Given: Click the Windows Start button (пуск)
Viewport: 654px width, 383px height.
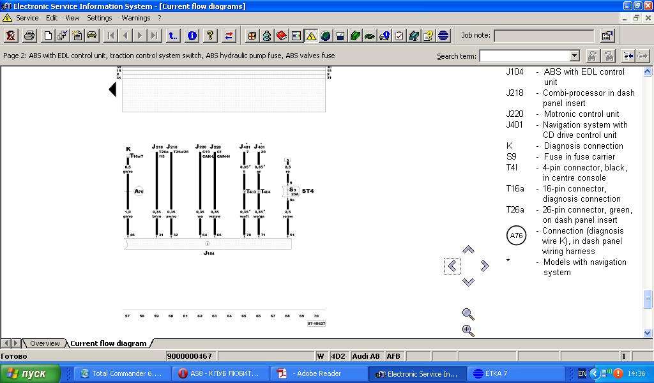Looking at the screenshot, I should [x=30, y=373].
